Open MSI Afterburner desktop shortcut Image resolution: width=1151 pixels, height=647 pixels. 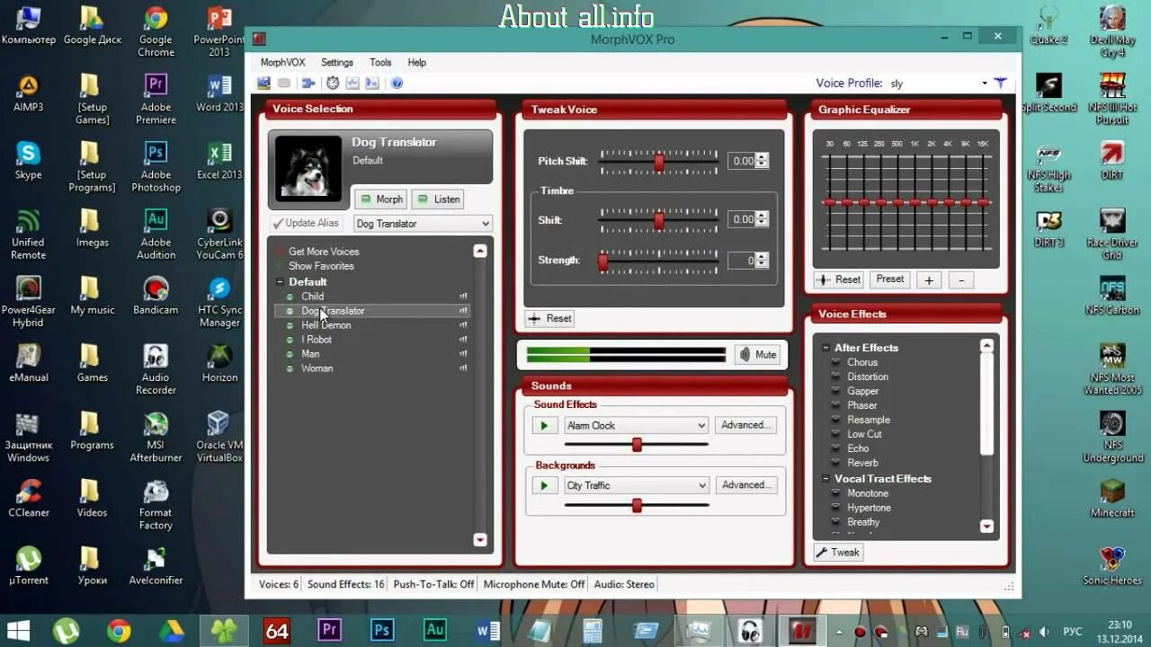156,437
